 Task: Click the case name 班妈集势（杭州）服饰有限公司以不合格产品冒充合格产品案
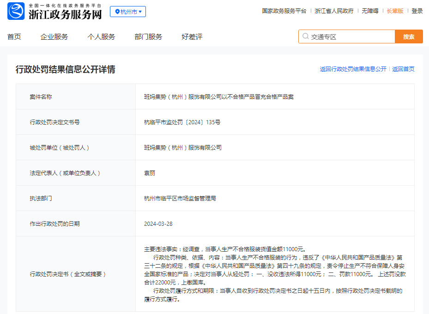tap(219, 97)
